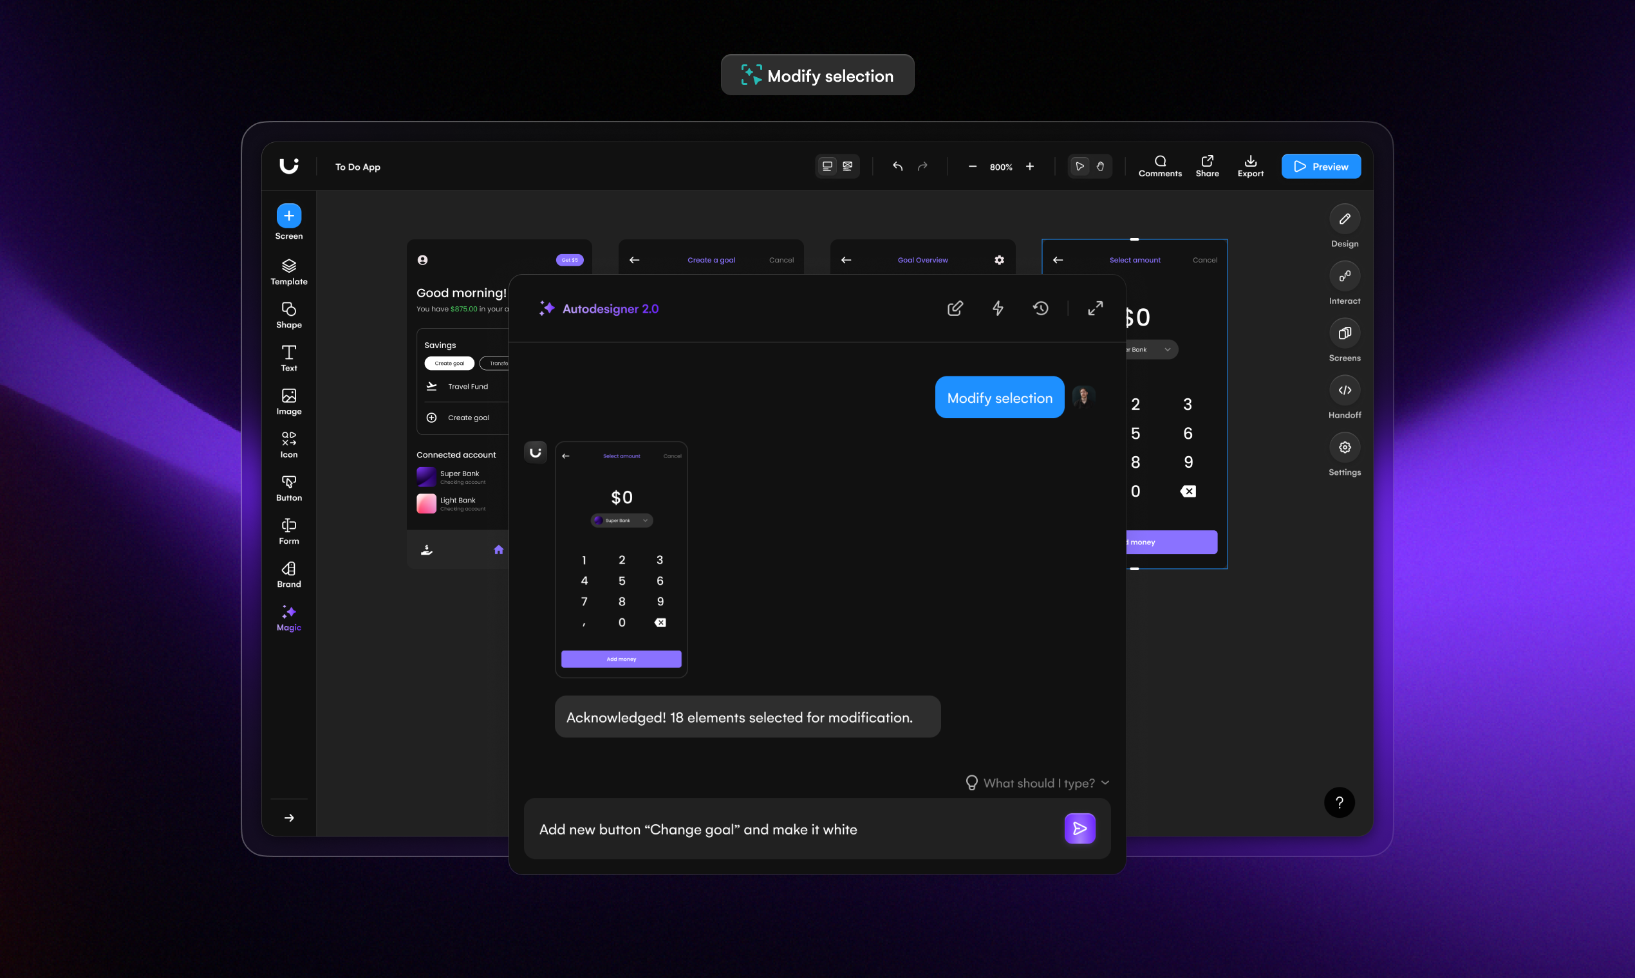Start new chat with edit icon
The image size is (1635, 978).
[955, 308]
